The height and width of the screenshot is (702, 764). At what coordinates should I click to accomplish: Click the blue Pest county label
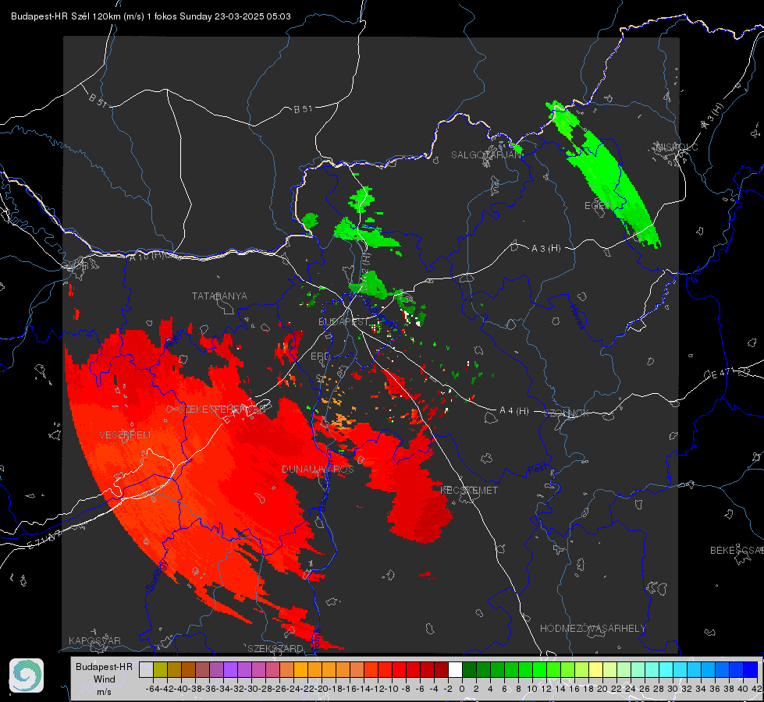pyautogui.click(x=536, y=469)
